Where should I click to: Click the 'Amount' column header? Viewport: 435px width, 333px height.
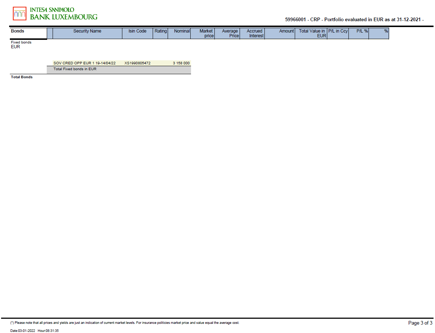[x=280, y=33]
